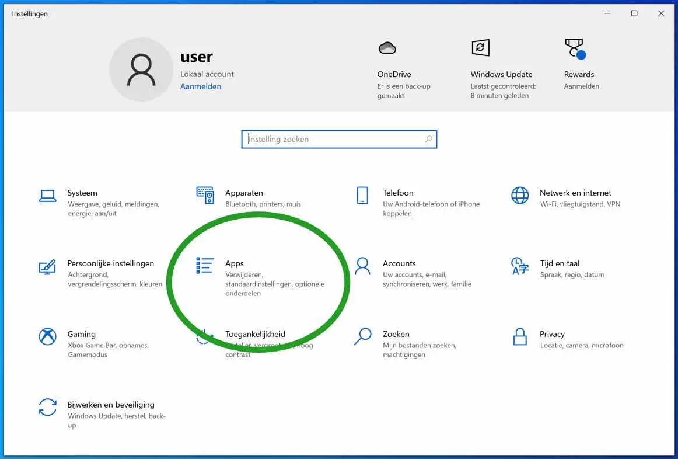Open Persoonlijke instellingen heading

111,263
